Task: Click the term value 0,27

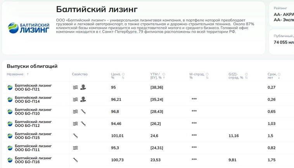Action: tap(272, 87)
